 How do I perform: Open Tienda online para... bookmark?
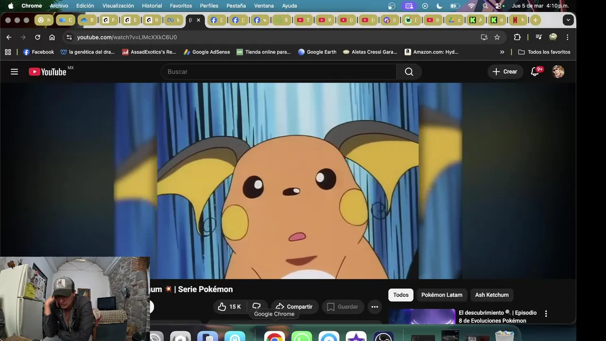263,52
